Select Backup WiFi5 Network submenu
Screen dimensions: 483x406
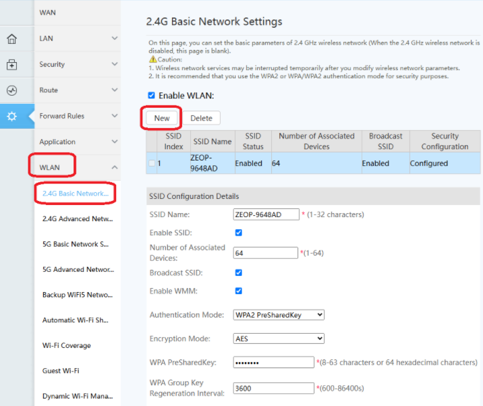(78, 295)
